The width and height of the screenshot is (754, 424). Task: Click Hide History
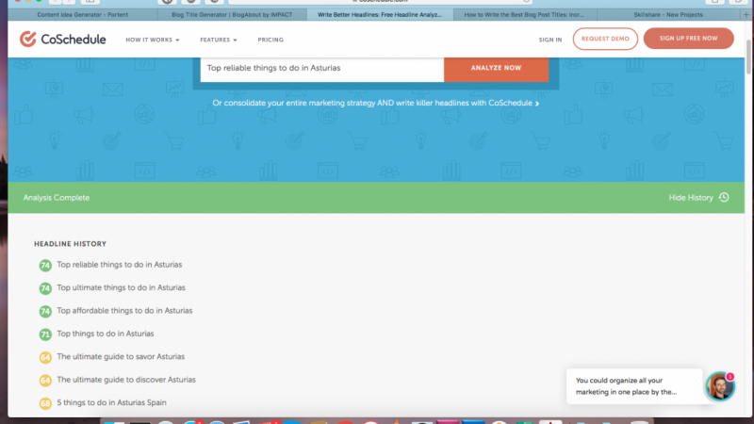(x=691, y=198)
